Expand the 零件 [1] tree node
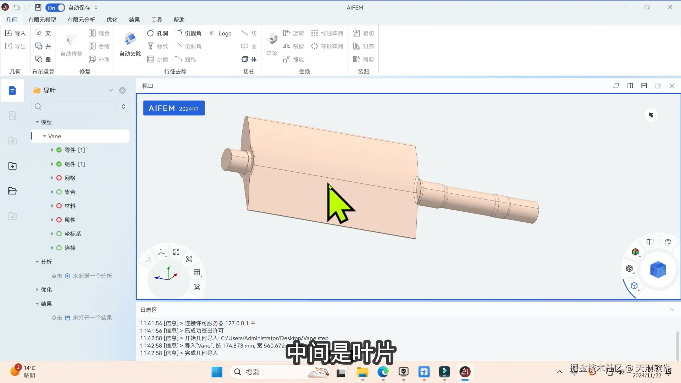The image size is (681, 383). point(52,150)
